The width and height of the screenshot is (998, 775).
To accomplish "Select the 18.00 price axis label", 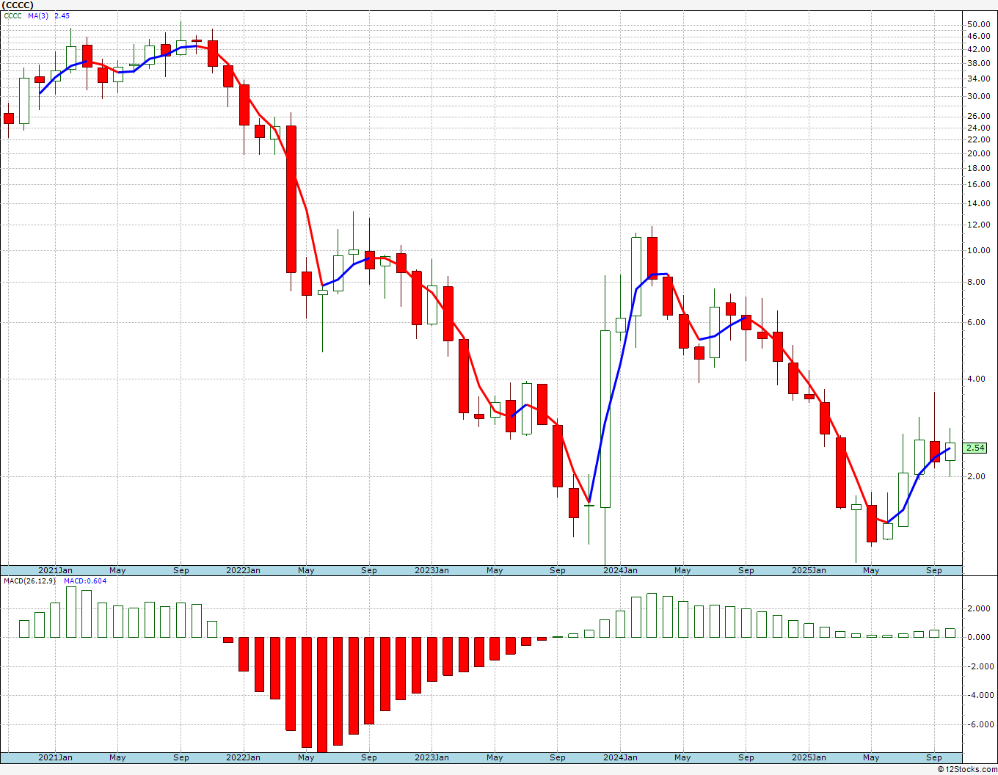I will tap(979, 168).
